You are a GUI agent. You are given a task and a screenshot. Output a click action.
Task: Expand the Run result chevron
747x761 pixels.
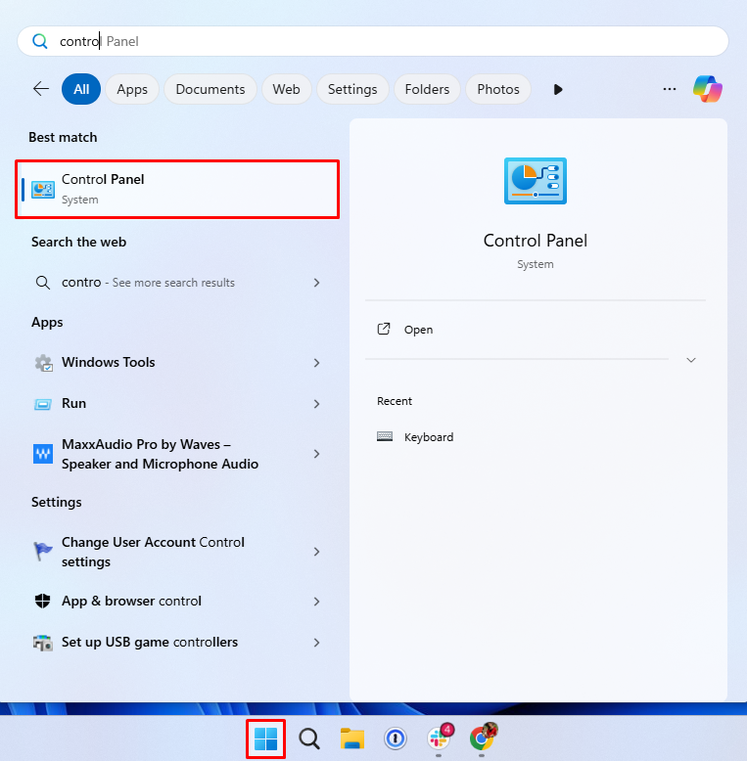316,404
